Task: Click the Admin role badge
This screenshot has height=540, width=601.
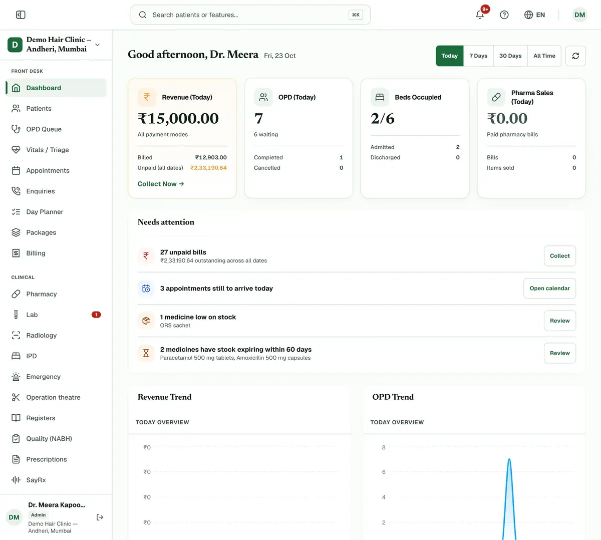Action: (x=38, y=515)
